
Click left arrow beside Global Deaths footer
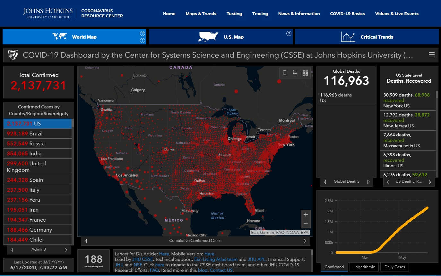(325, 182)
